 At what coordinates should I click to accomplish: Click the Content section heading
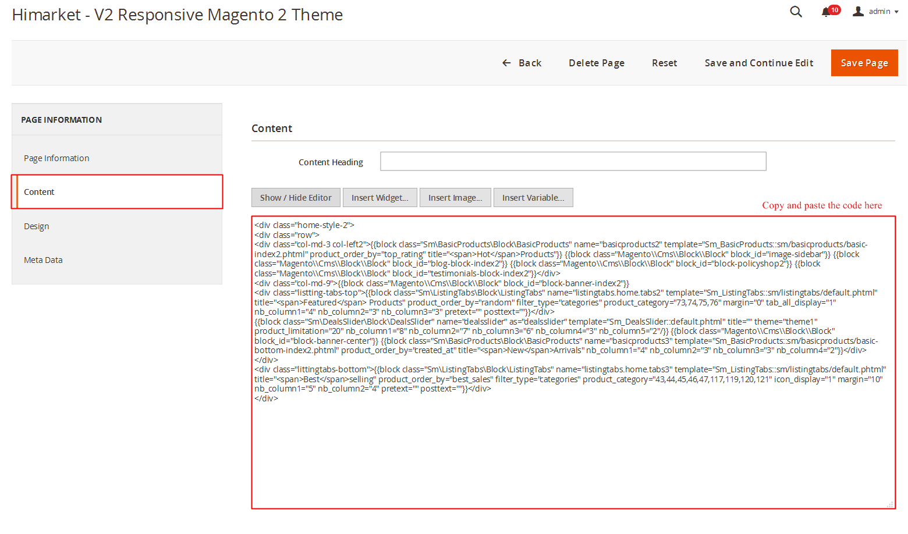point(272,129)
